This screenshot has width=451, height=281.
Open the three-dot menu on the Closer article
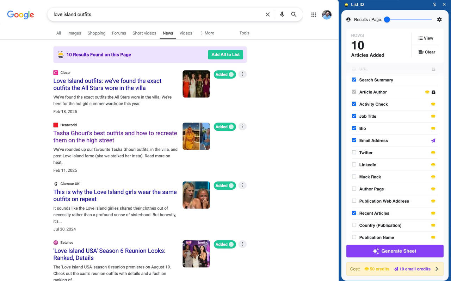[x=242, y=74]
